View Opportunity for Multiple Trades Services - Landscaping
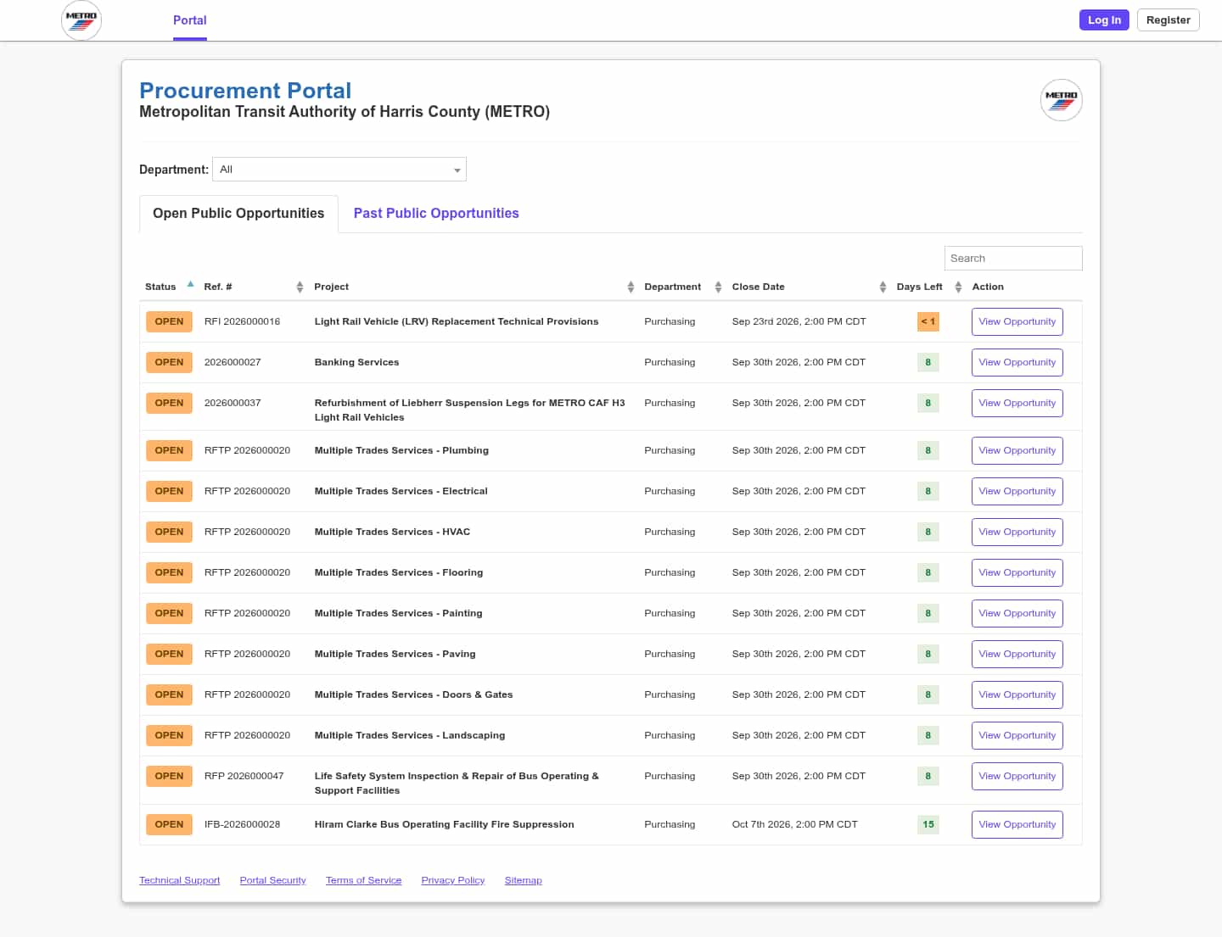The width and height of the screenshot is (1222, 937). (x=1017, y=736)
